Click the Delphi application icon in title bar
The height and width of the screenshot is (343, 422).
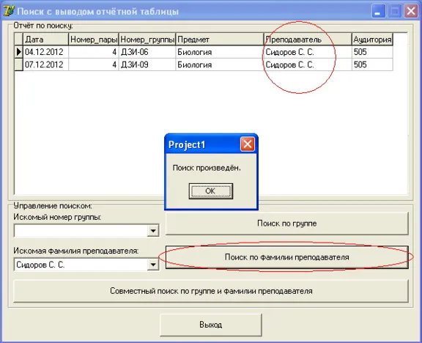pyautogui.click(x=9, y=11)
